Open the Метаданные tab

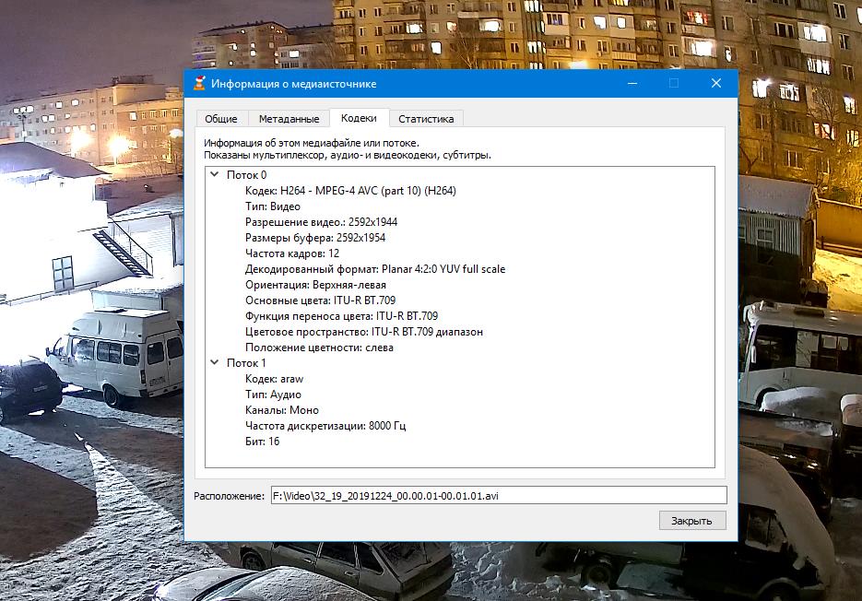point(289,119)
